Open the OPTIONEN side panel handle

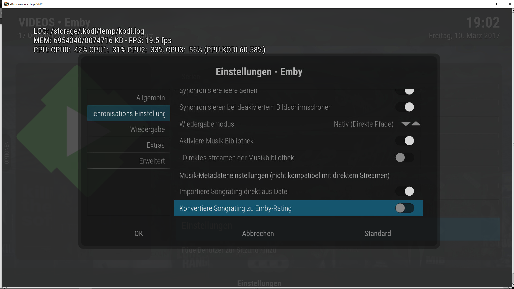(x=6, y=153)
